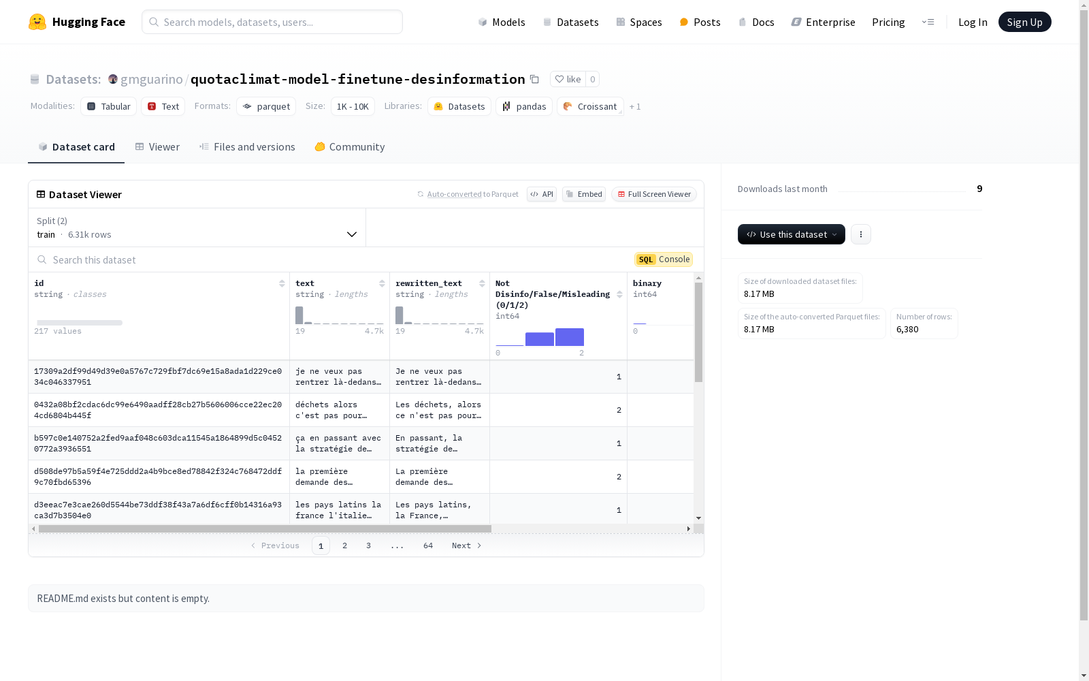
Task: Open the Spaces page
Action: click(x=639, y=22)
